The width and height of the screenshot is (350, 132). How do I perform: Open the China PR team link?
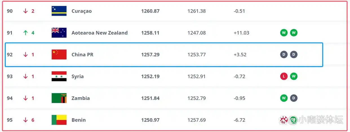[x=82, y=55]
